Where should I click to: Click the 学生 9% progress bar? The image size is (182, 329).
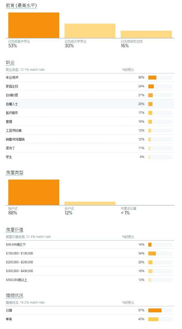tap(149, 157)
